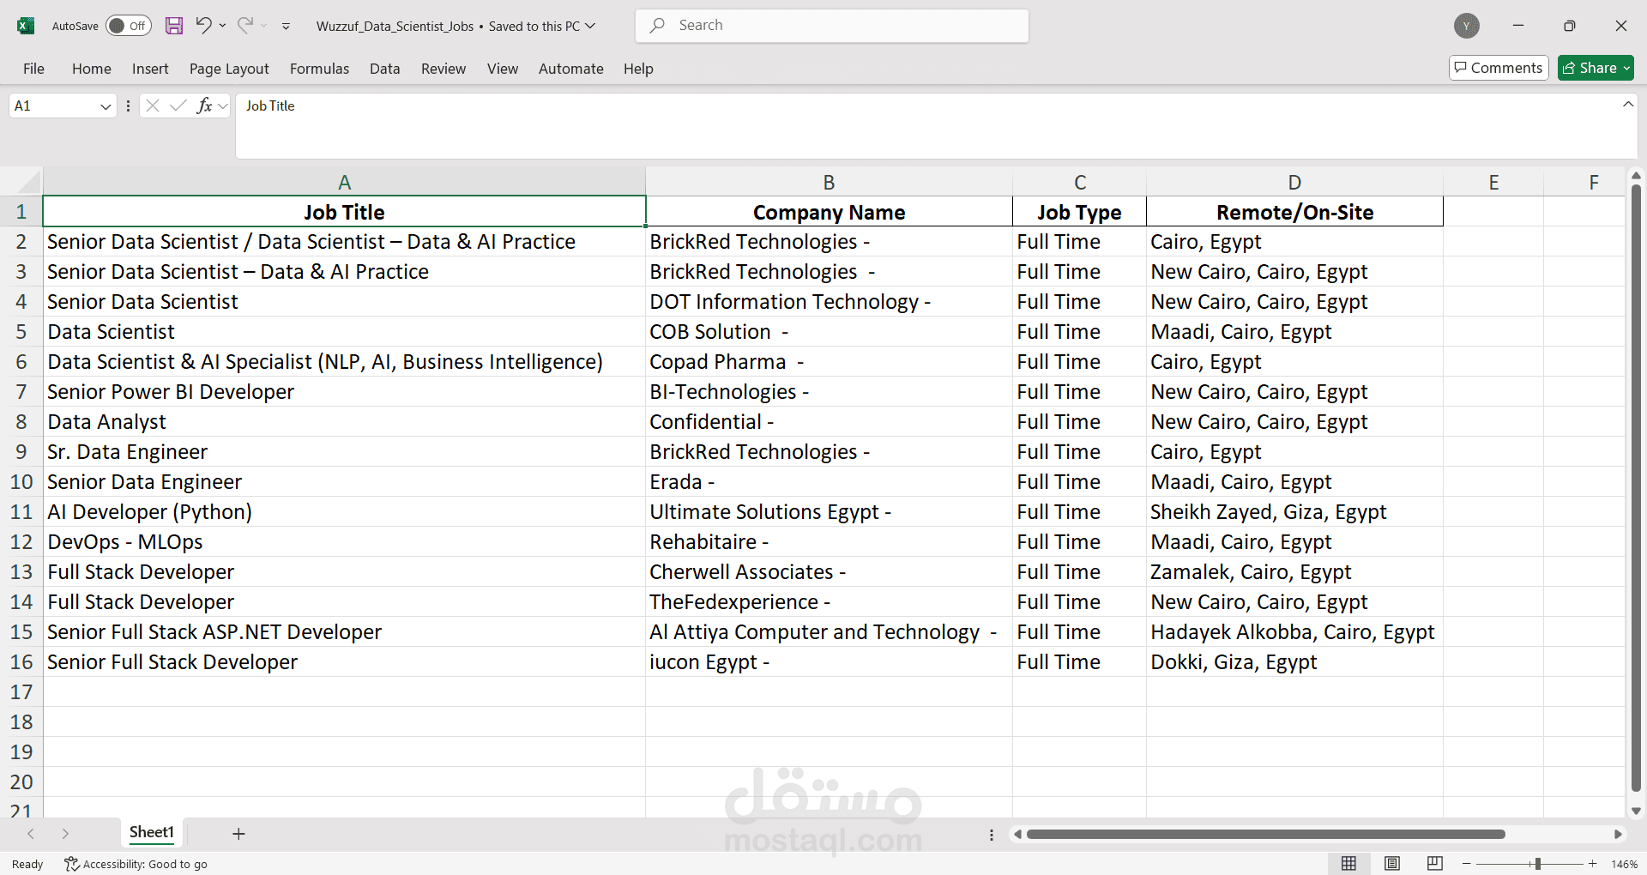Open the Redo history dropdown

coord(264,26)
